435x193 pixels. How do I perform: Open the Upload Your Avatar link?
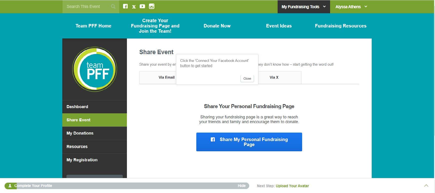point(292,186)
